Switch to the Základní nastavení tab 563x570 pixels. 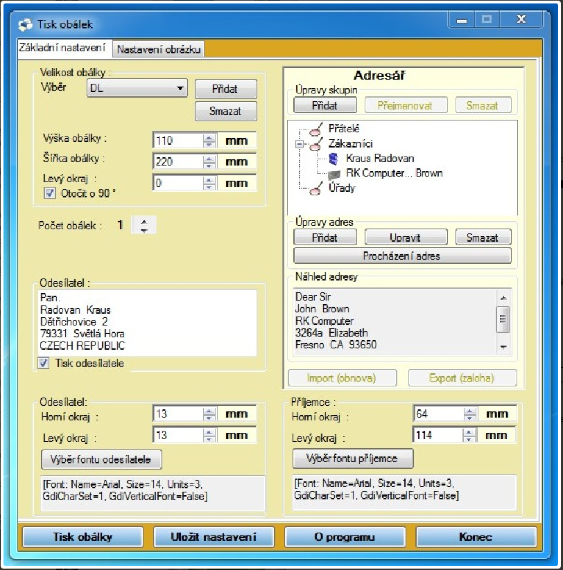click(62, 48)
